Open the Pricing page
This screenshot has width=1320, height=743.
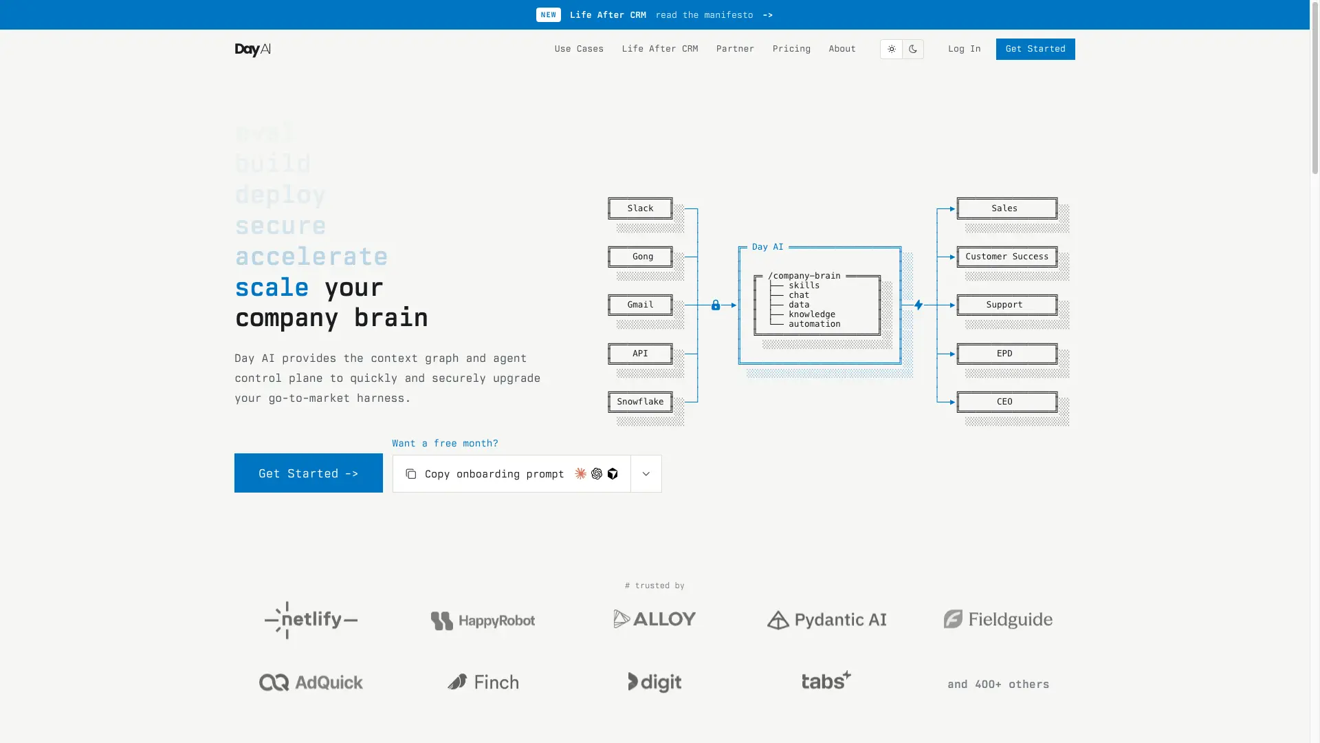click(791, 49)
